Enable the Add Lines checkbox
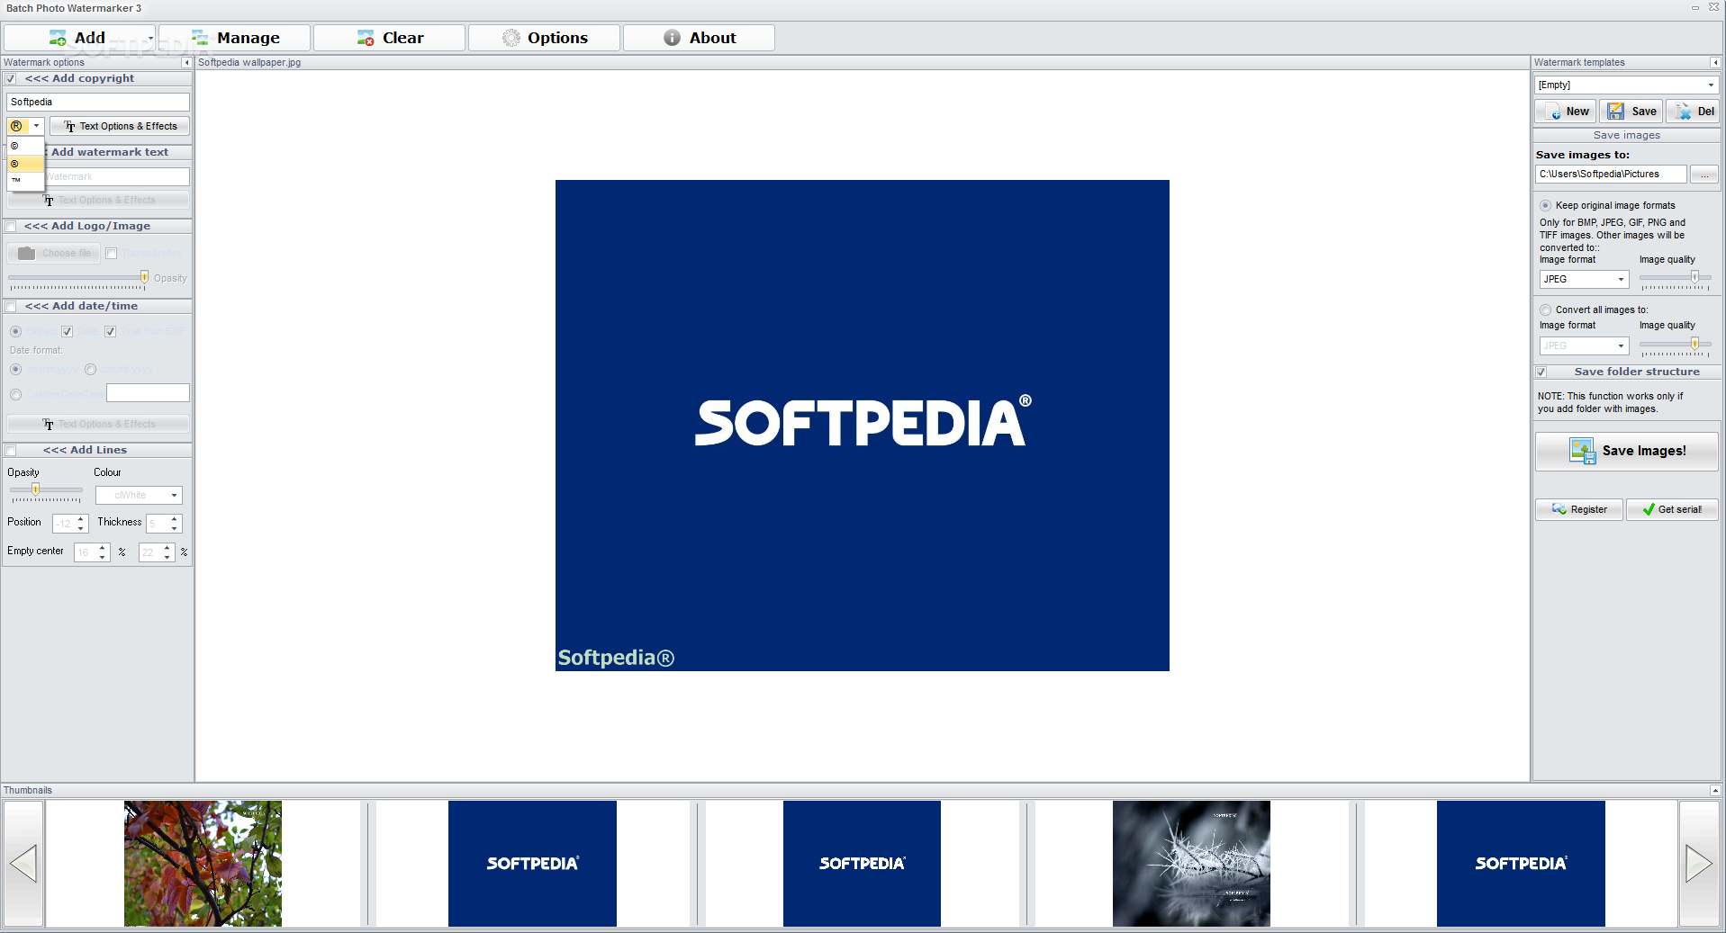The height and width of the screenshot is (933, 1726). [x=11, y=451]
